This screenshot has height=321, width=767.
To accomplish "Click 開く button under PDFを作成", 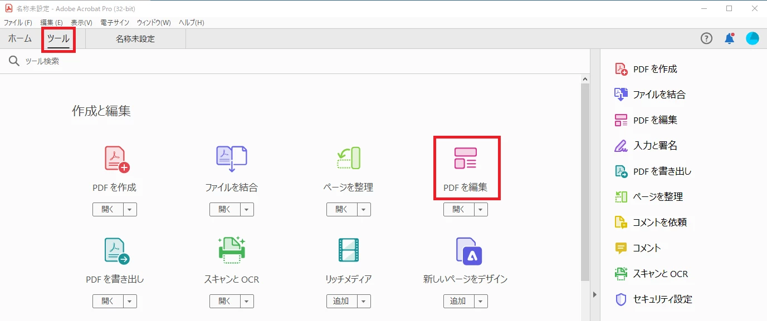I will 108,210.
